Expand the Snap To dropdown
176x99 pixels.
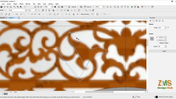pyautogui.click(x=78, y=7)
